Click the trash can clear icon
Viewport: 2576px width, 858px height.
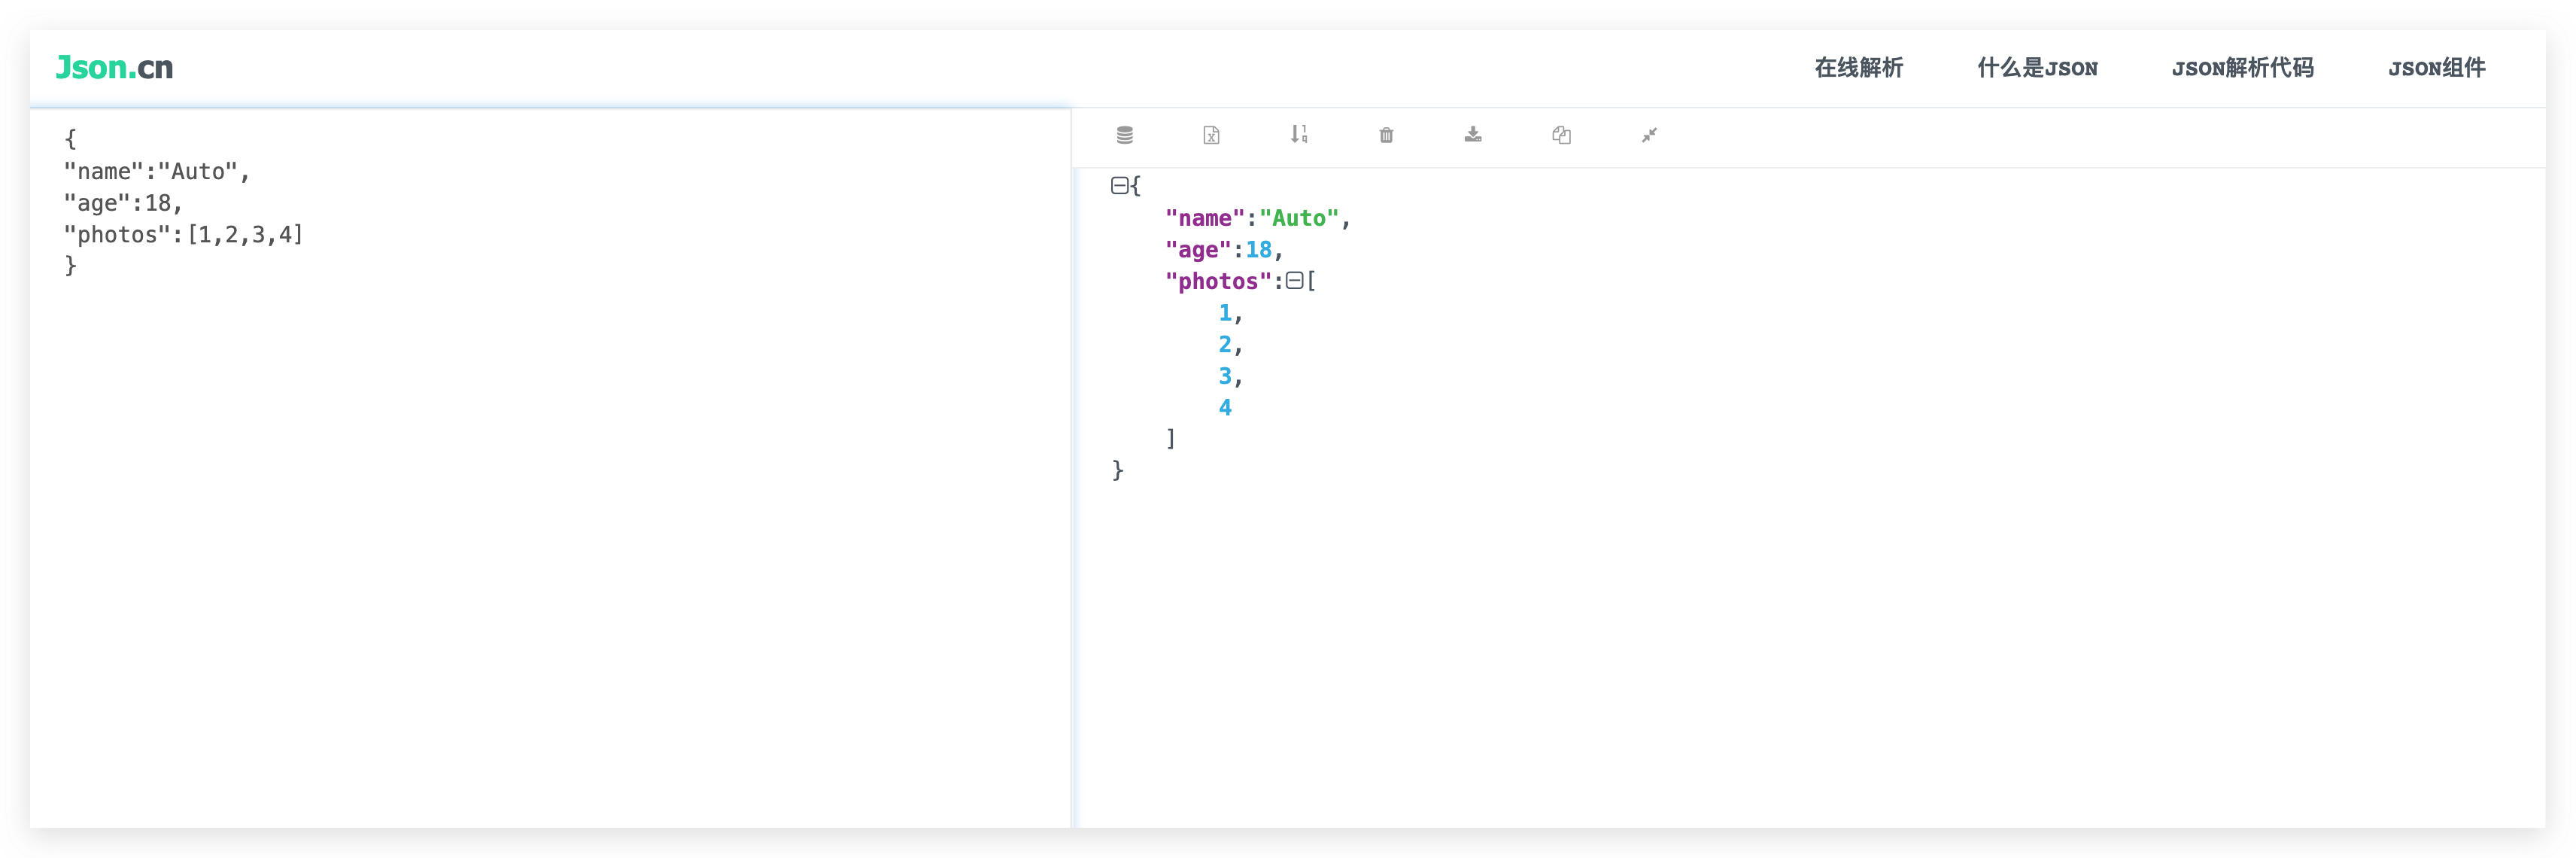[1386, 135]
